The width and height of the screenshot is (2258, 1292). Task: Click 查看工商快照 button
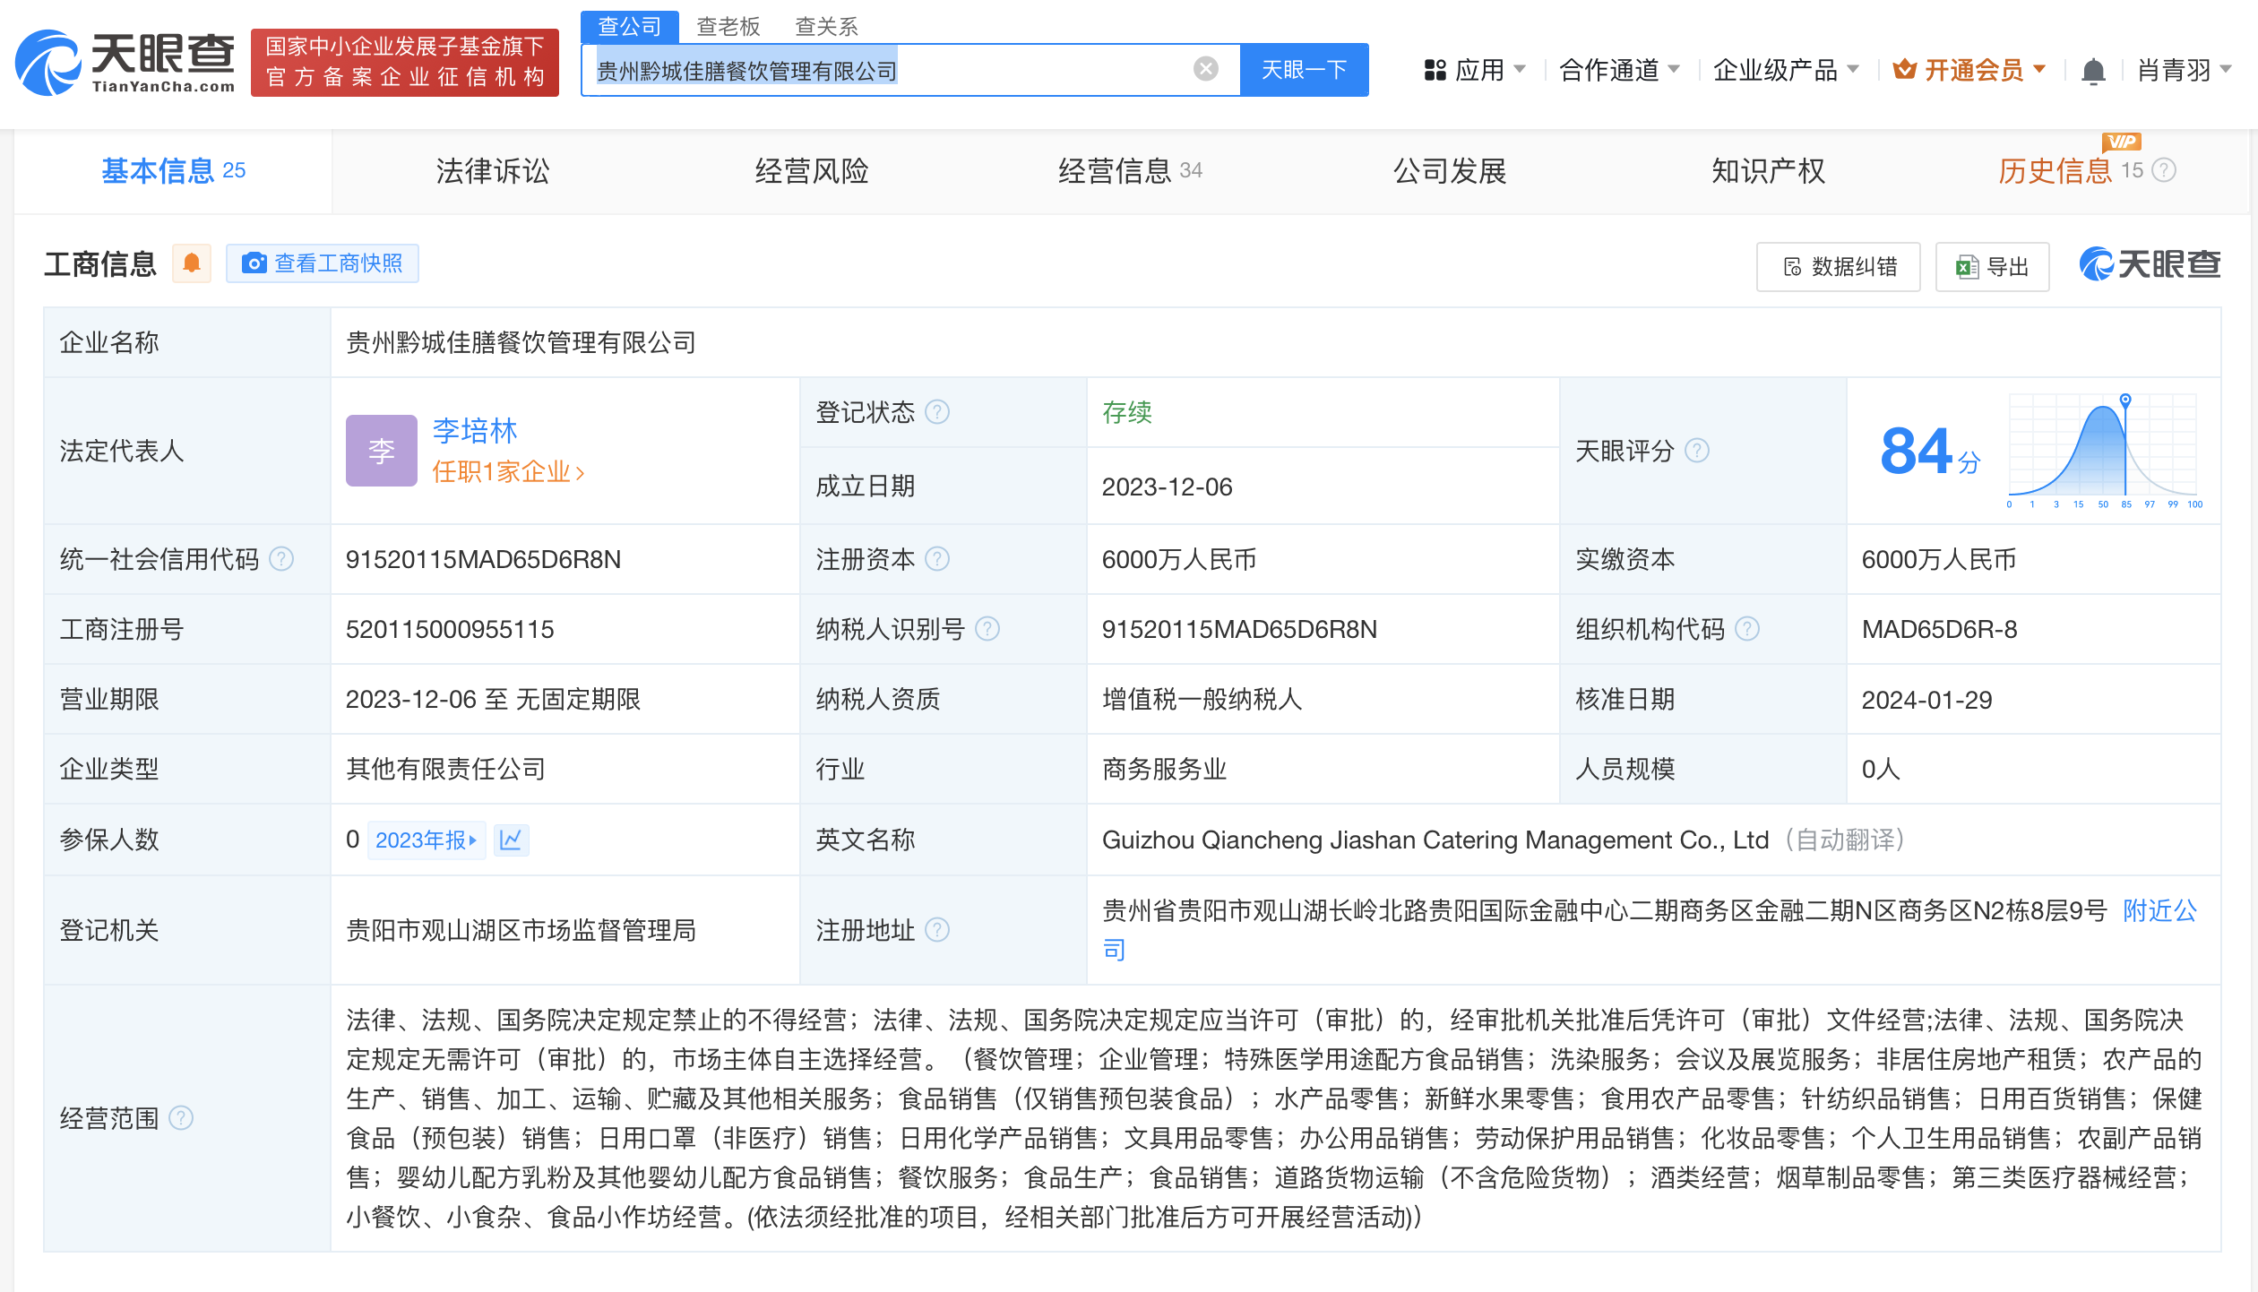tap(323, 263)
